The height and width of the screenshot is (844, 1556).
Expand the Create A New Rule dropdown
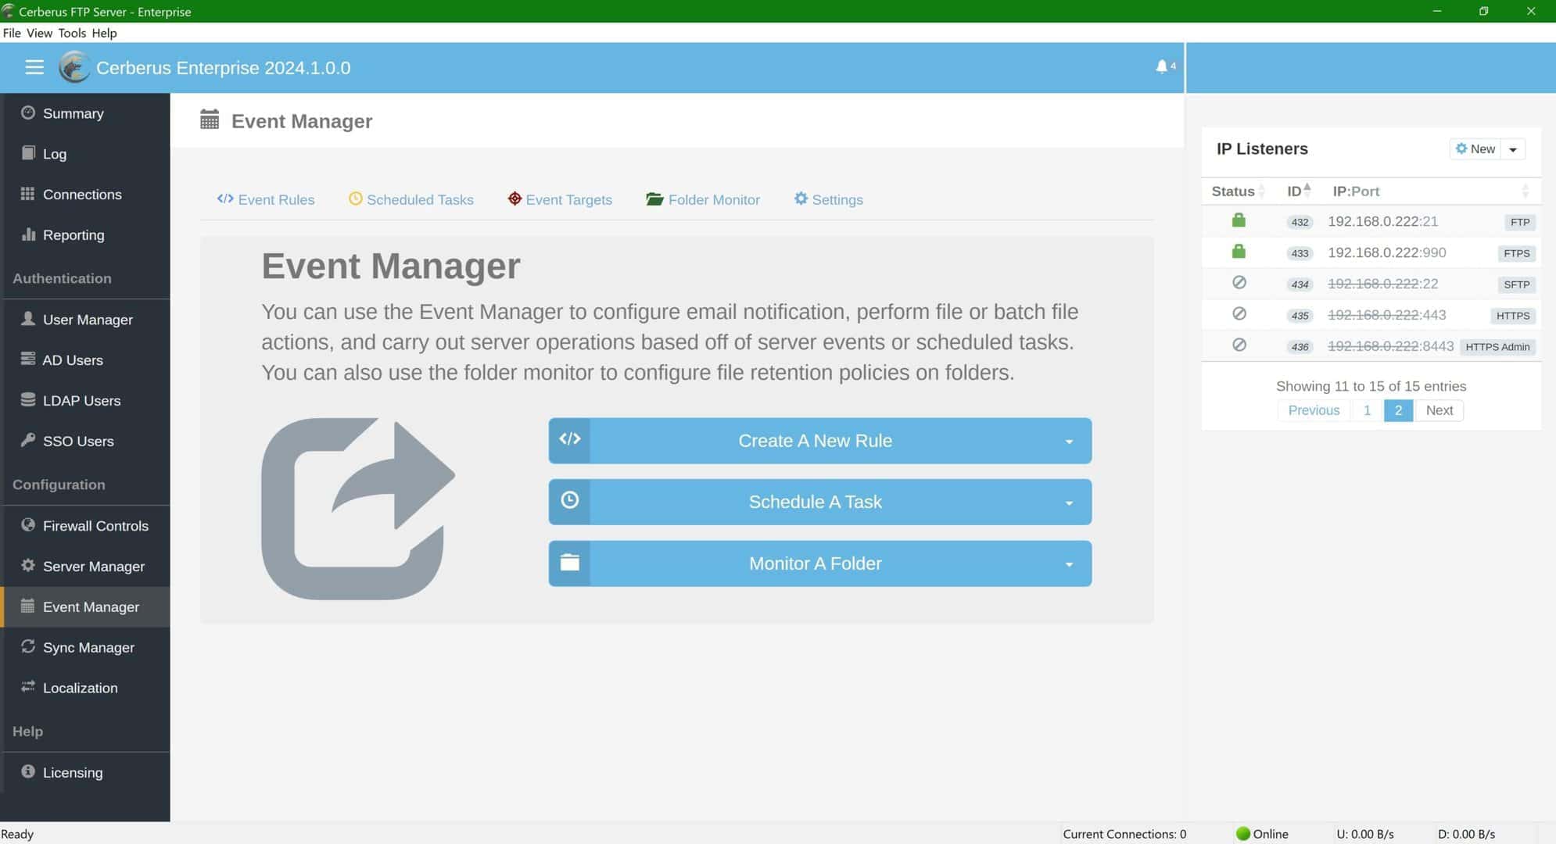click(1070, 441)
